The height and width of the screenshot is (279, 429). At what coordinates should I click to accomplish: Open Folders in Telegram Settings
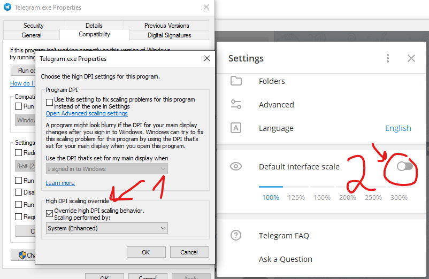(321, 81)
